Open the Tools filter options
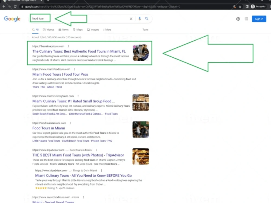The image size is (271, 203). click(145, 30)
